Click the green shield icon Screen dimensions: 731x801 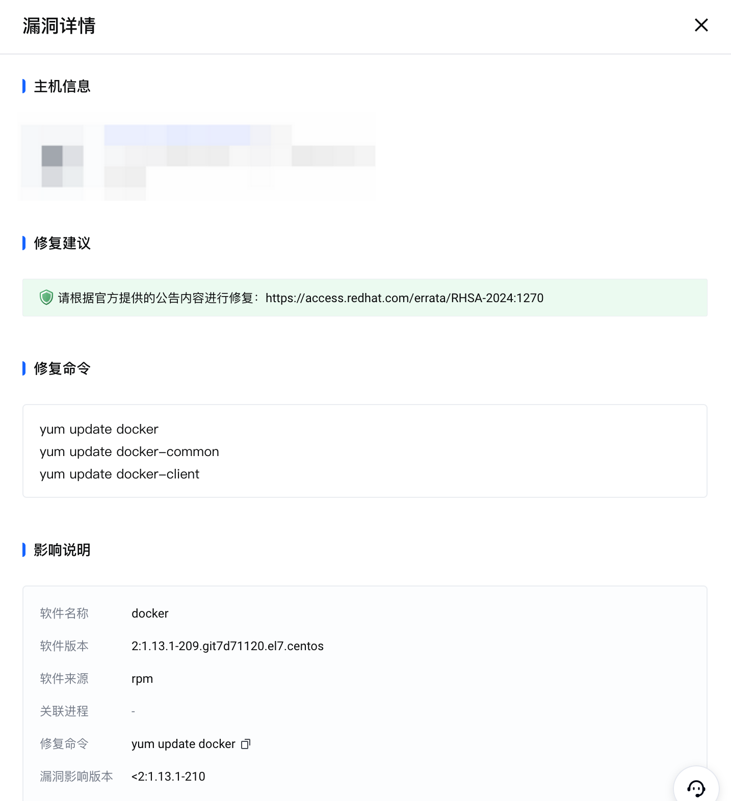(x=46, y=298)
